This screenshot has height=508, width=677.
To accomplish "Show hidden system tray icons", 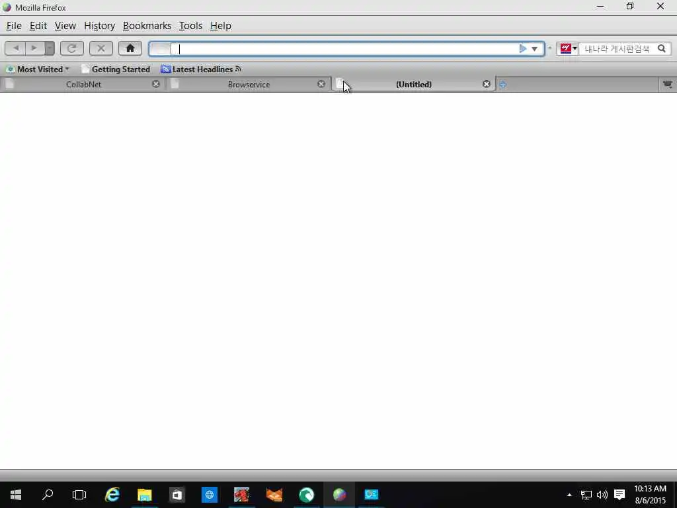I will click(569, 495).
